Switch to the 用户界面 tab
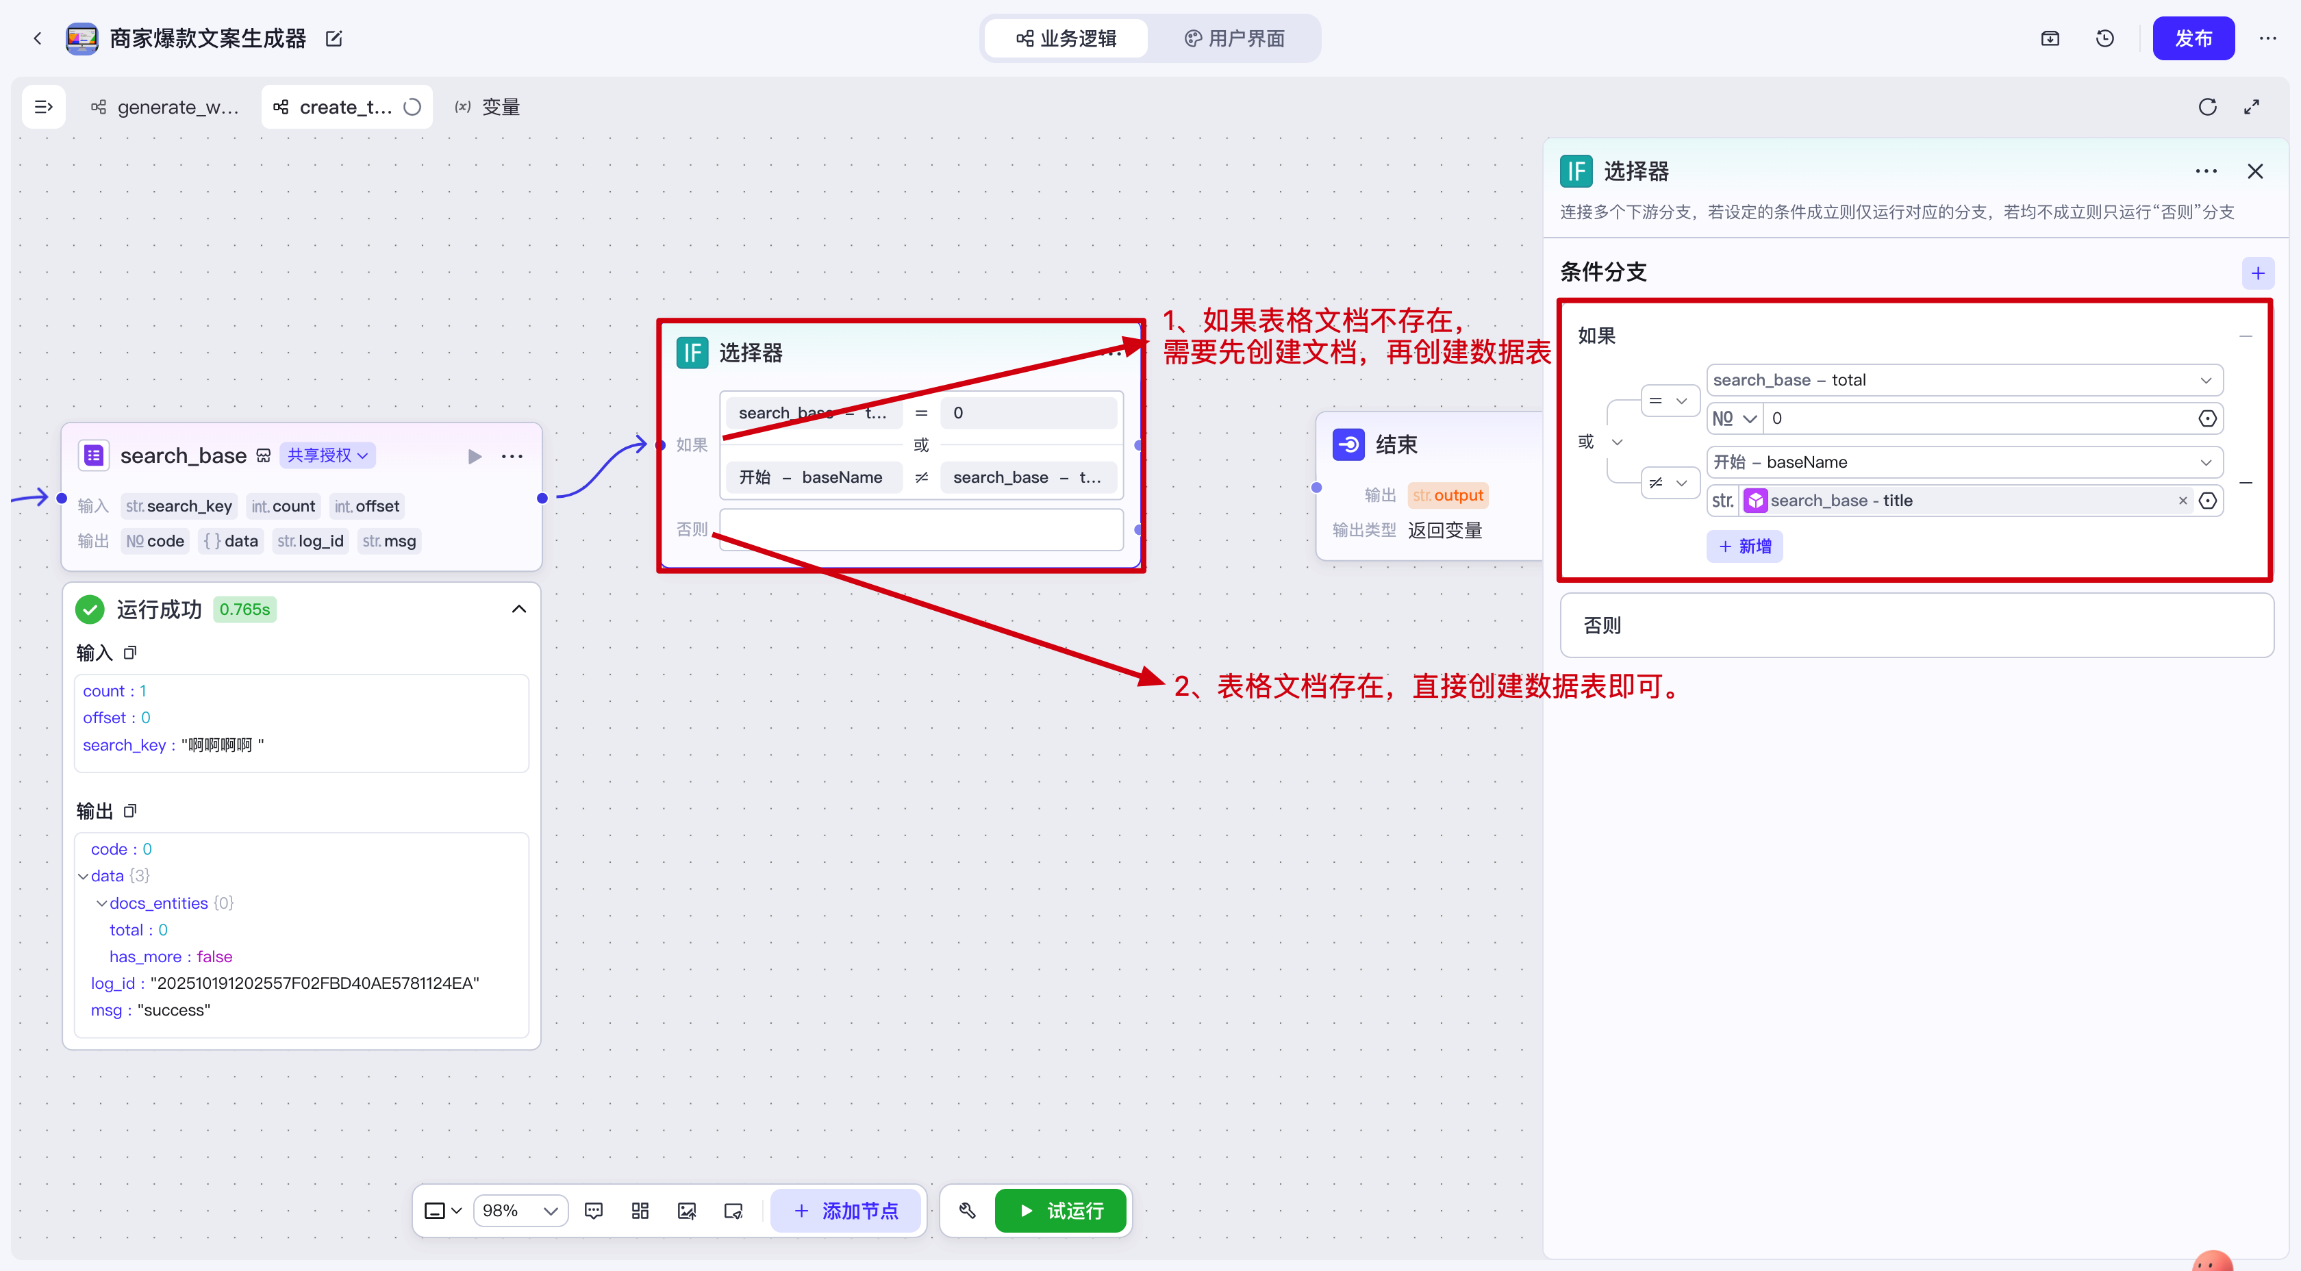The width and height of the screenshot is (2301, 1271). [x=1235, y=38]
